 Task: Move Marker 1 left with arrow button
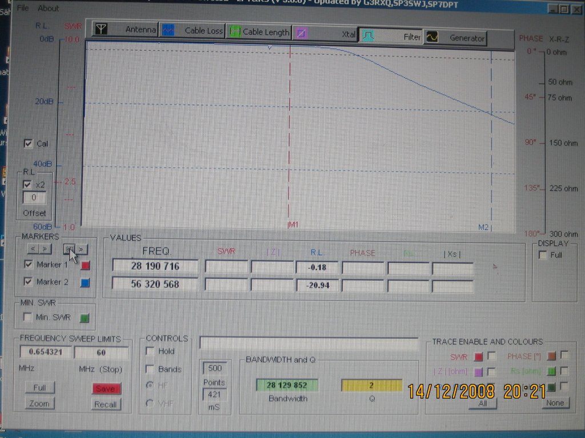[33, 249]
